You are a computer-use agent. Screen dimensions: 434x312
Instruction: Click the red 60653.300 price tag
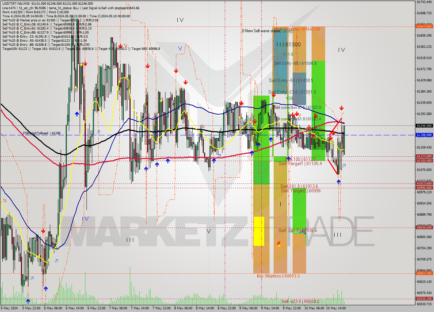pyautogui.click(x=424, y=273)
